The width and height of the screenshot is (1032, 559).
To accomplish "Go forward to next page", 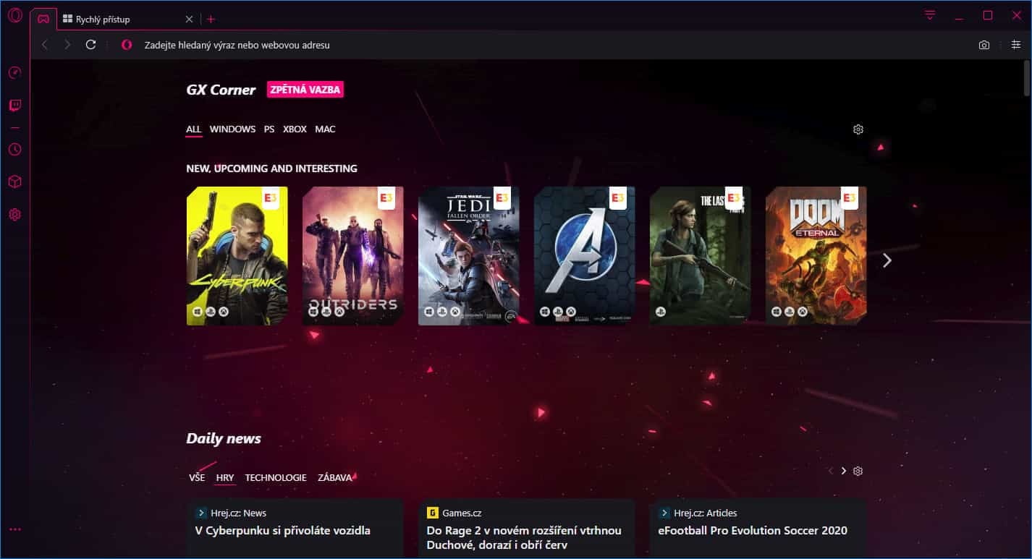I will (x=67, y=45).
